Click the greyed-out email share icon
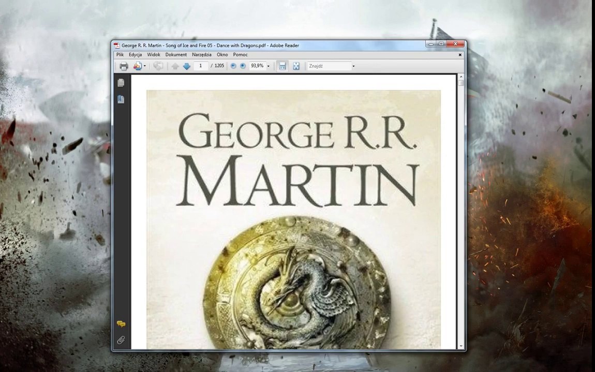 pyautogui.click(x=158, y=66)
